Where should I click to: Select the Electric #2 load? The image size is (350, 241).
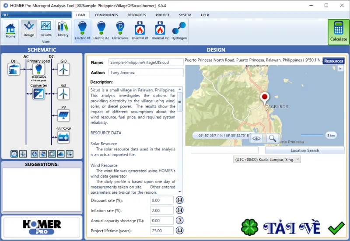101,31
